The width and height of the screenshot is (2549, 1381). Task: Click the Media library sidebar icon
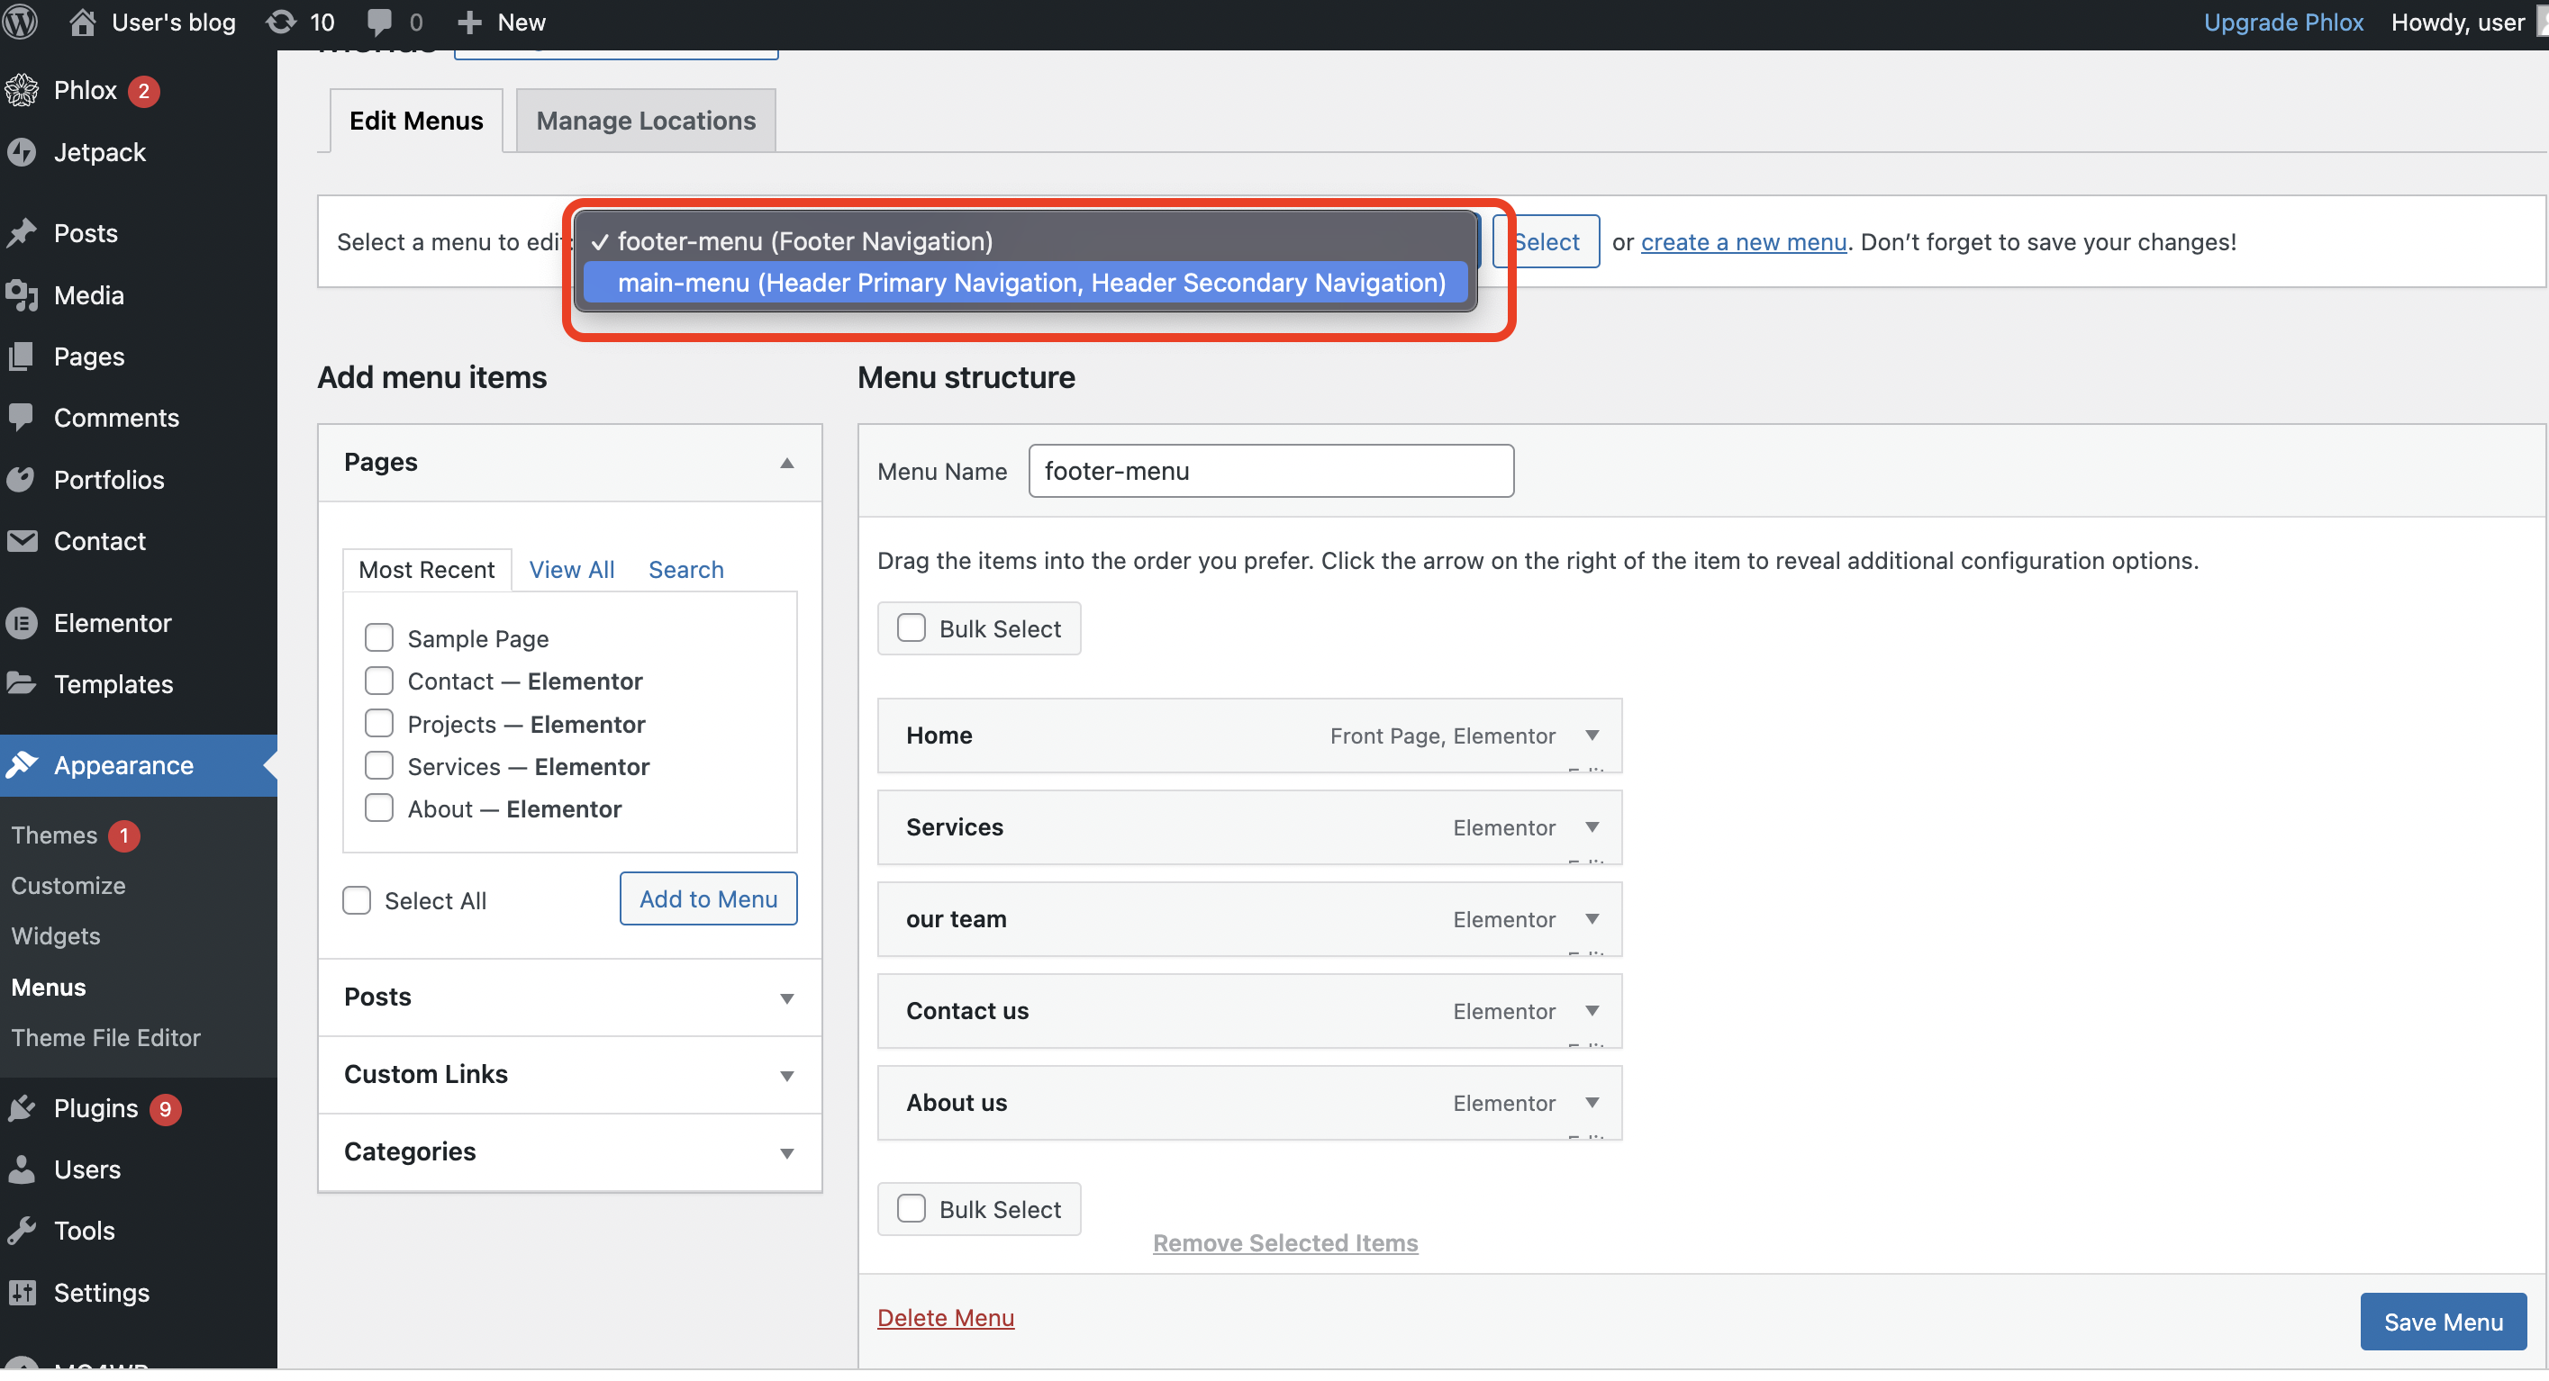click(22, 294)
